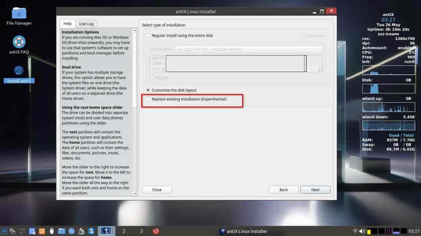
Task: Select Replace existing installation (Experimental)
Action: pyautogui.click(x=148, y=99)
